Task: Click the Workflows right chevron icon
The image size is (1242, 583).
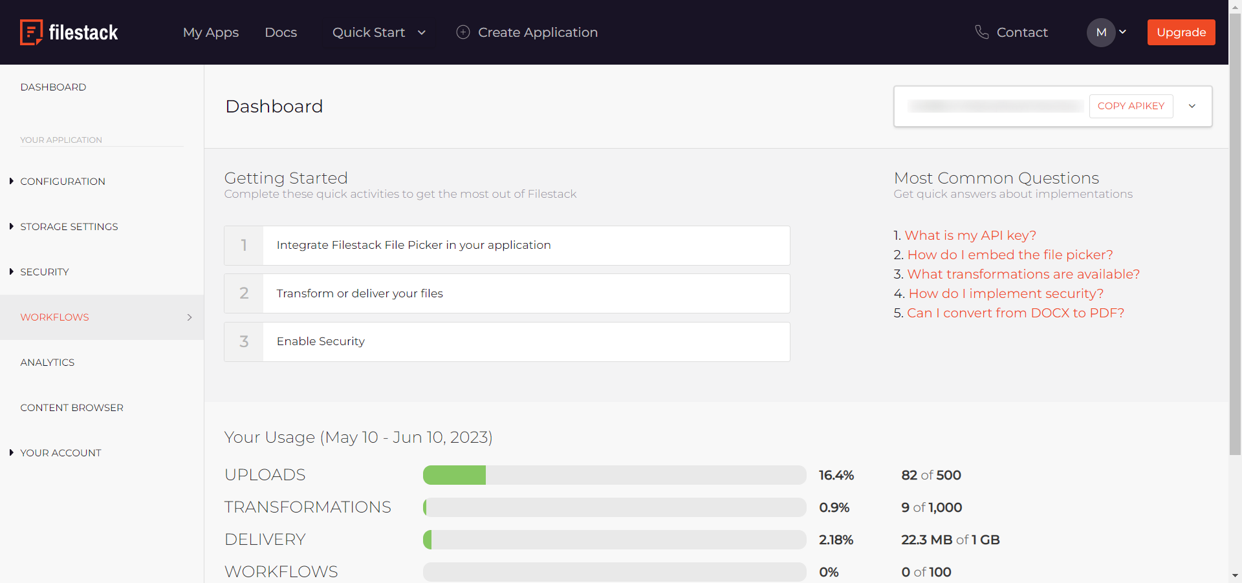Action: (190, 317)
